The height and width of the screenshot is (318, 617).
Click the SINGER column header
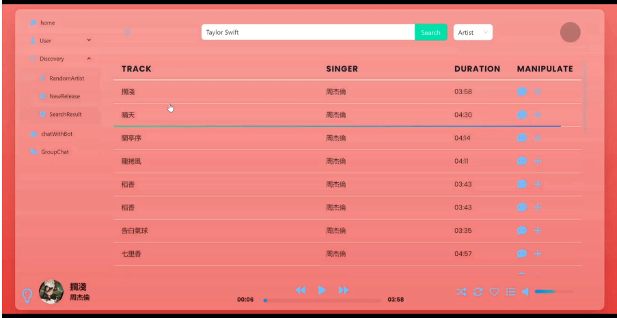pos(342,69)
